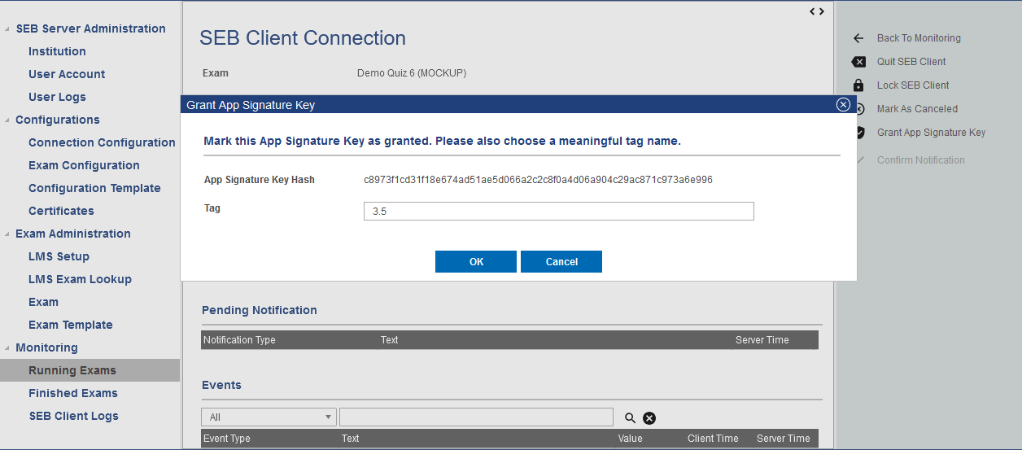Toggle the panel width arrows icon
This screenshot has height=450, width=1022.
click(817, 11)
